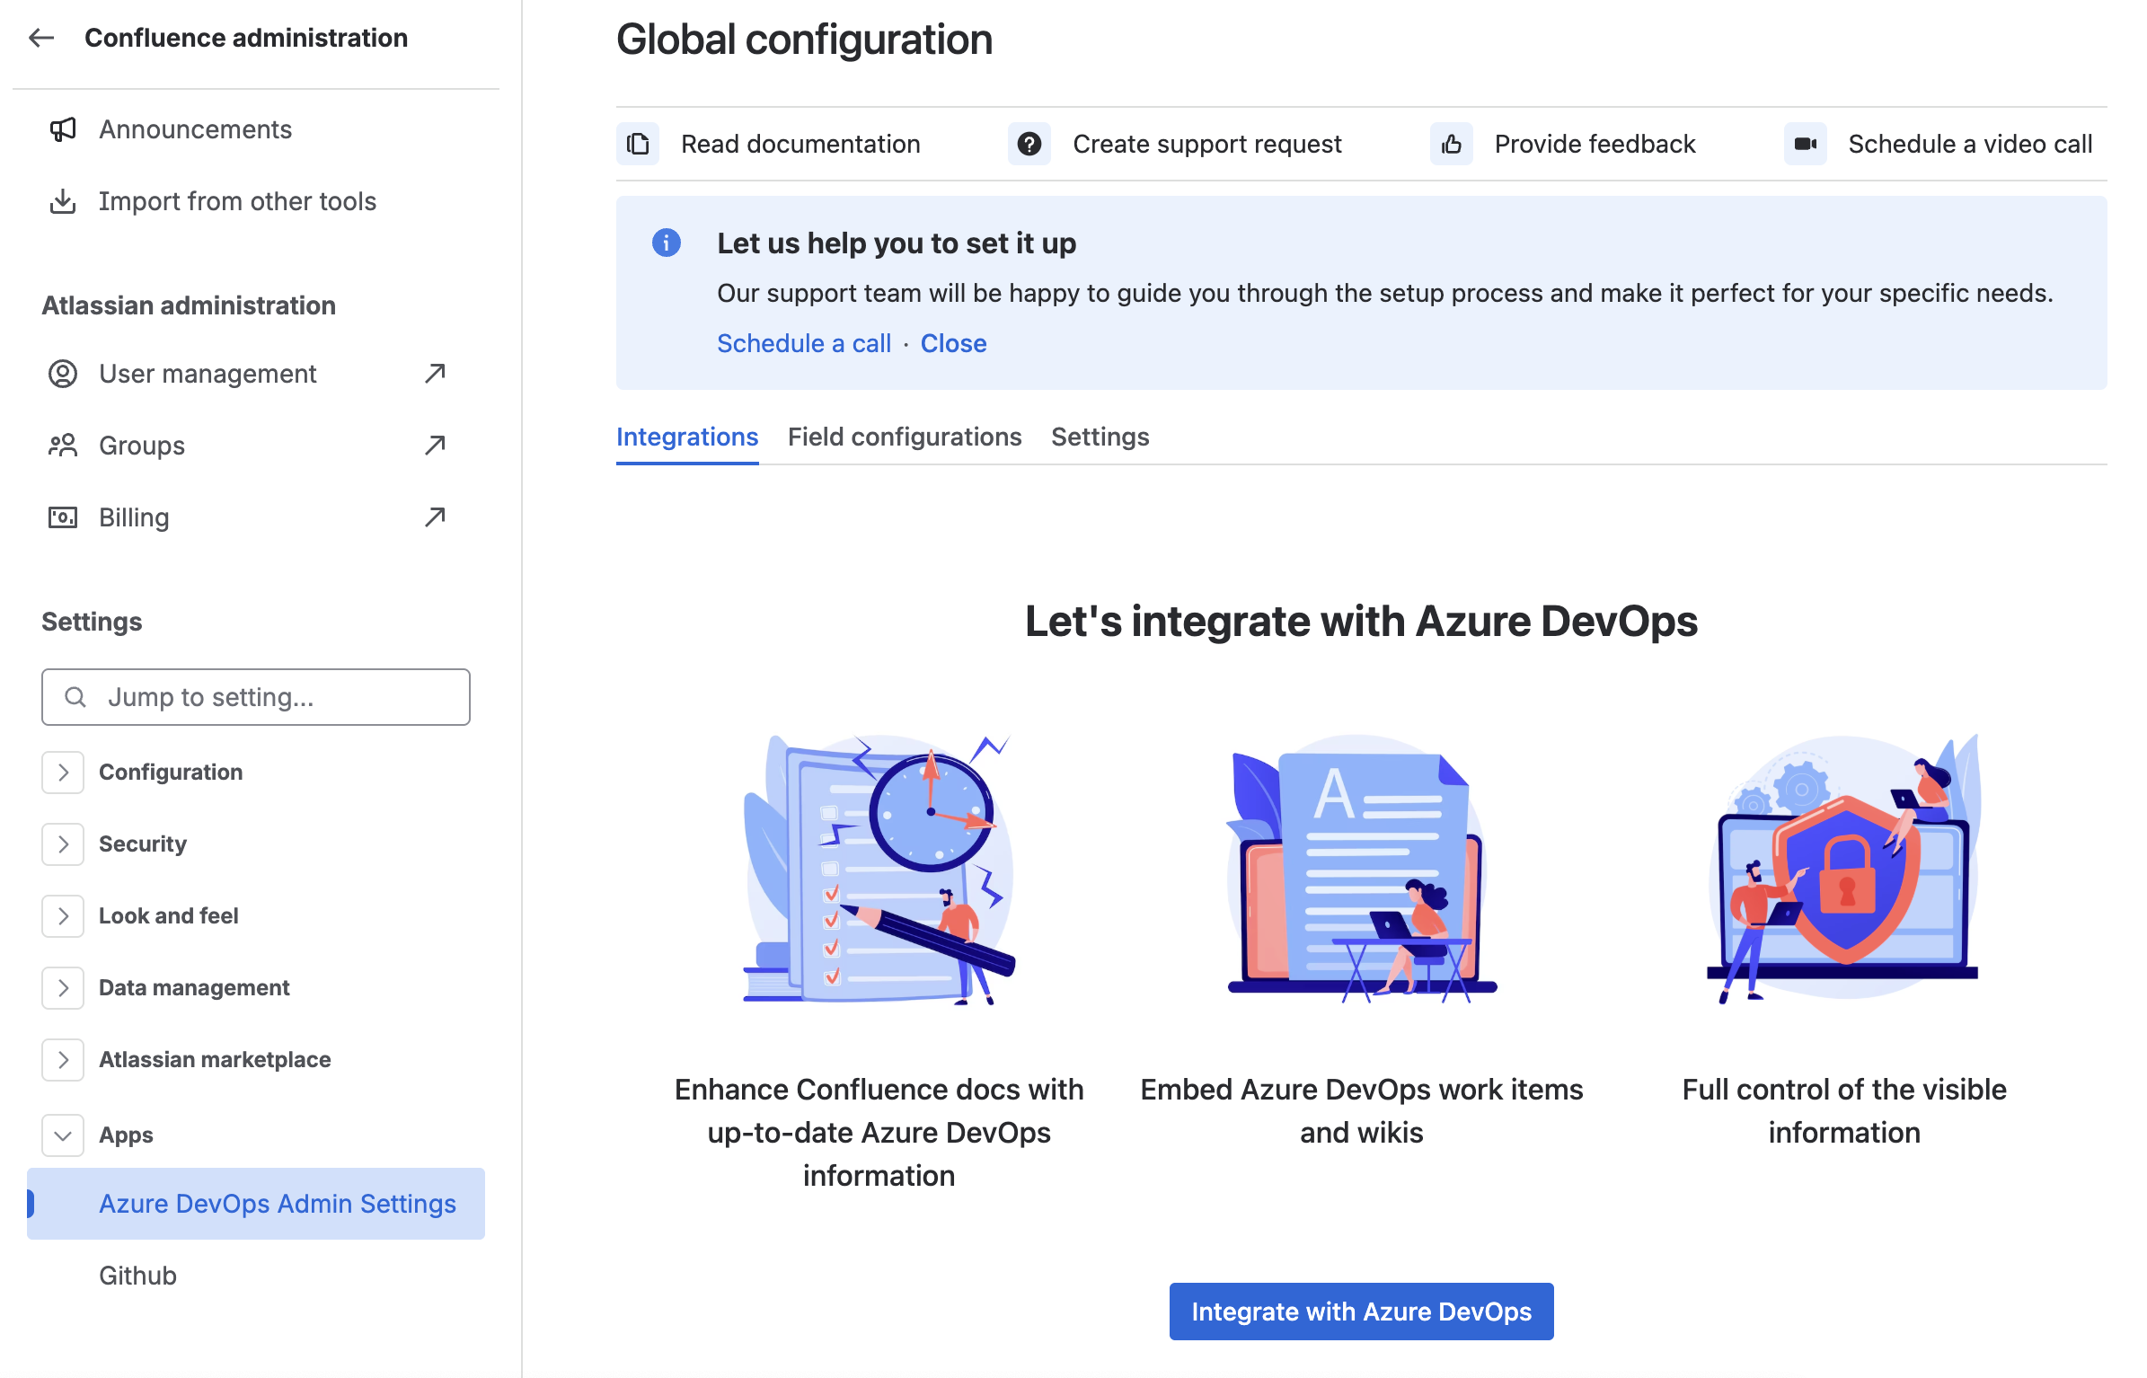2147x1378 pixels.
Task: Click the Security section label
Action: 143,844
